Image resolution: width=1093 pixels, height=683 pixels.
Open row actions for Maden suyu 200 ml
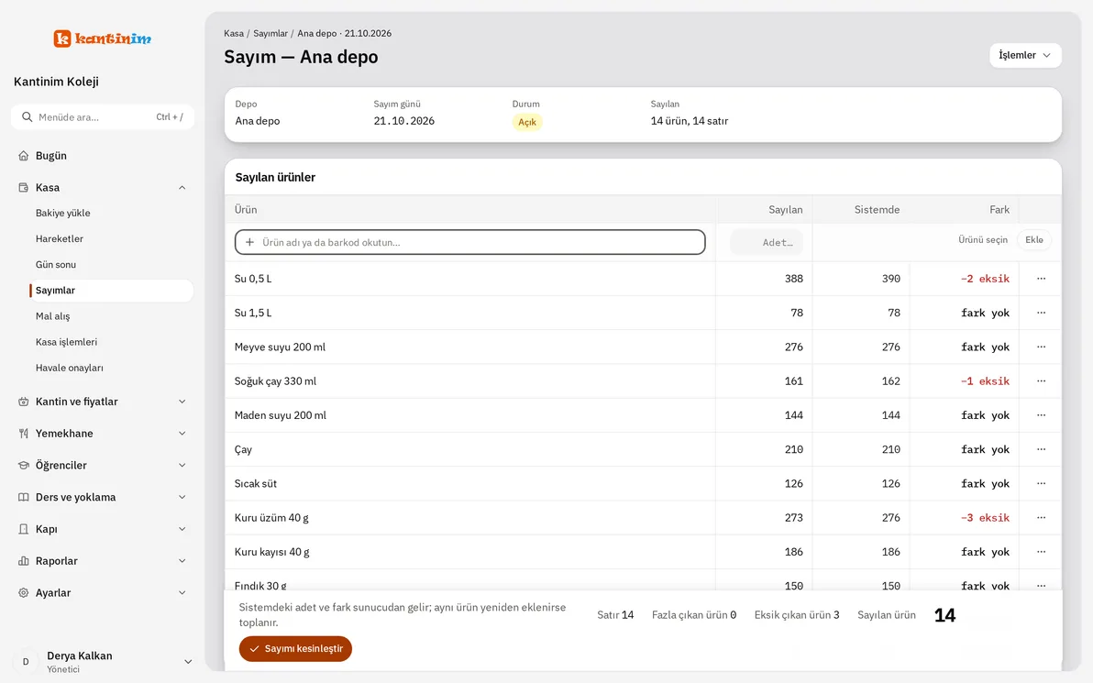pyautogui.click(x=1041, y=415)
